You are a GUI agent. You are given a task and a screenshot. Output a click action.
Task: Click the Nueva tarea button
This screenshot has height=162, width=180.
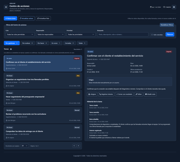pos(10,18)
